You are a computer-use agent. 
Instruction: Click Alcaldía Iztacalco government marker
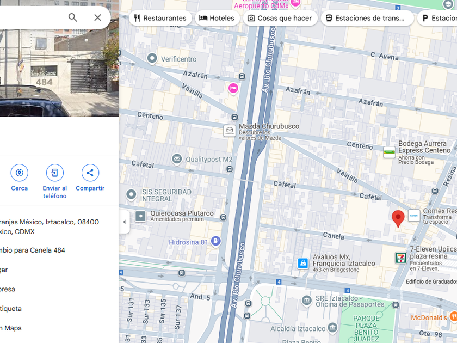[332, 328]
